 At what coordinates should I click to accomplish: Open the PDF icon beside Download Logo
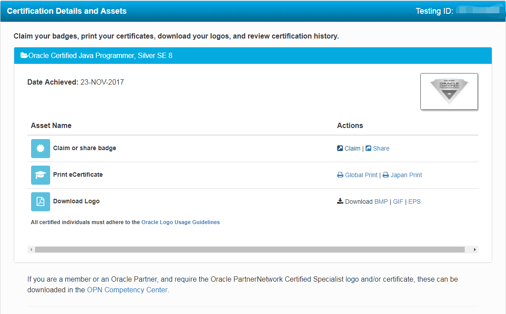[x=40, y=201]
